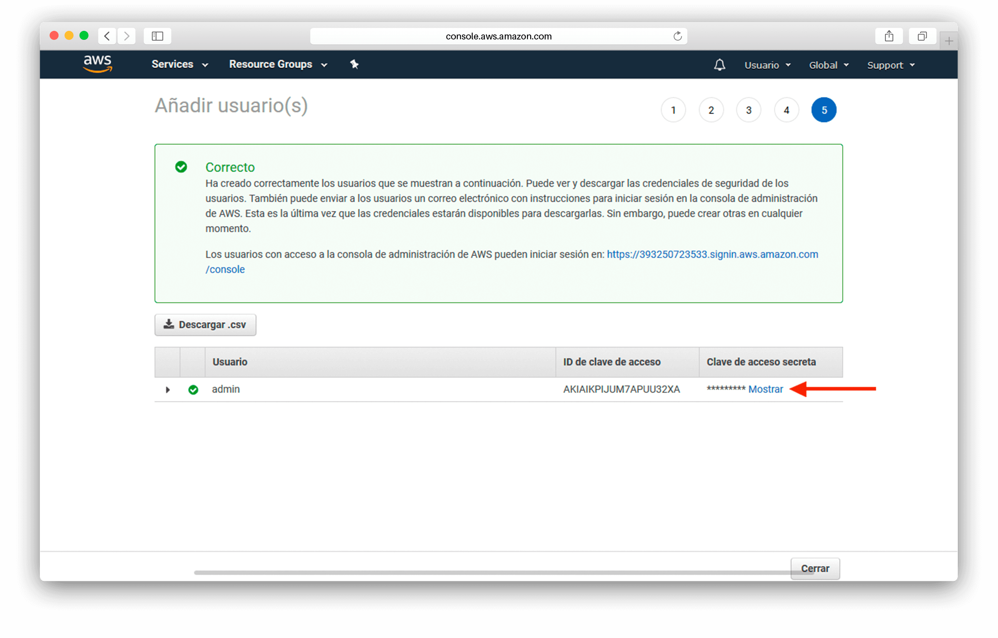Go to wizard step 4
This screenshot has height=638, width=998.
(787, 110)
